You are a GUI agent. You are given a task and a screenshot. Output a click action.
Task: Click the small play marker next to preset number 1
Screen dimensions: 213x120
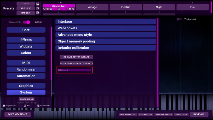(x=61, y=3)
